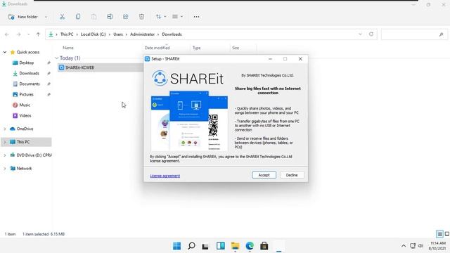Viewport: 450px width, 253px height.
Task: Open Task View on the taskbar
Action: point(205,246)
